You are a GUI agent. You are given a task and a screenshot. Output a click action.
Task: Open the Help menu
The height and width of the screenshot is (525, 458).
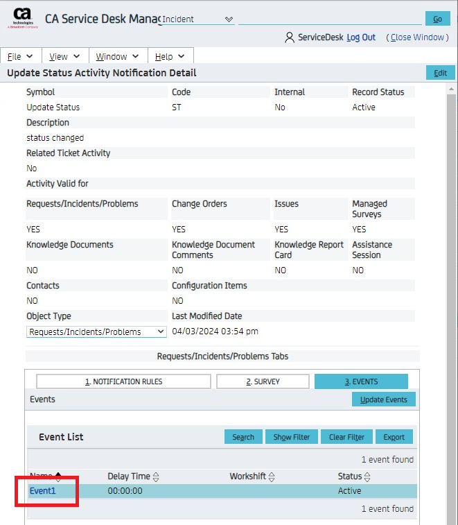(x=170, y=56)
